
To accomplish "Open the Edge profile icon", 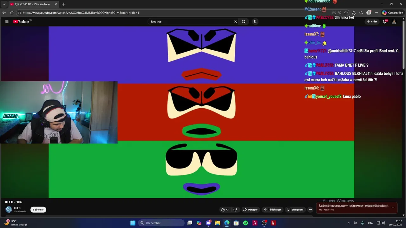I will point(369,13).
